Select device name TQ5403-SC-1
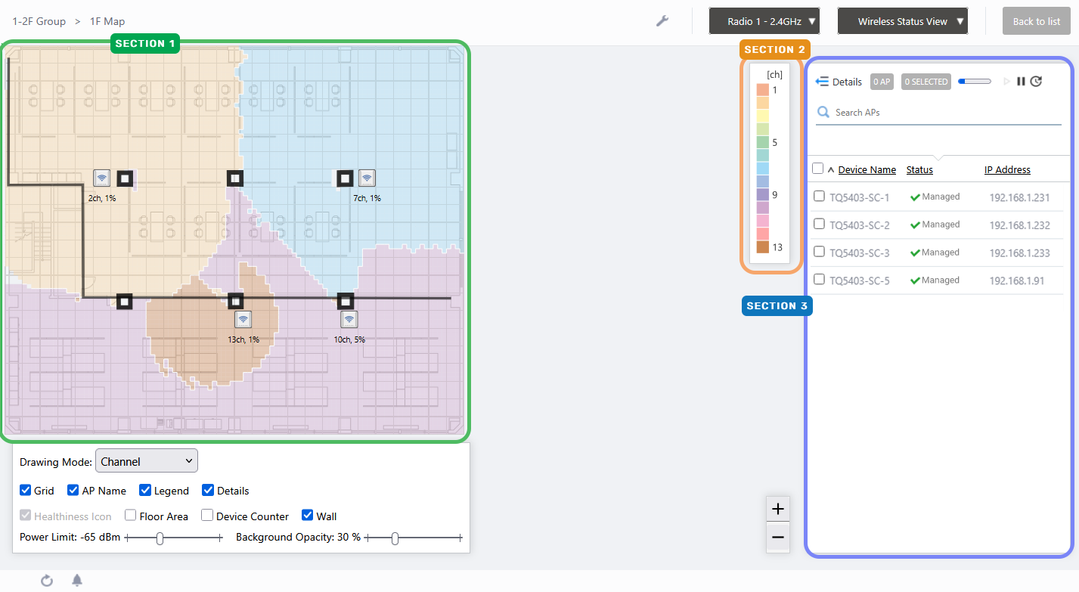 coord(860,197)
